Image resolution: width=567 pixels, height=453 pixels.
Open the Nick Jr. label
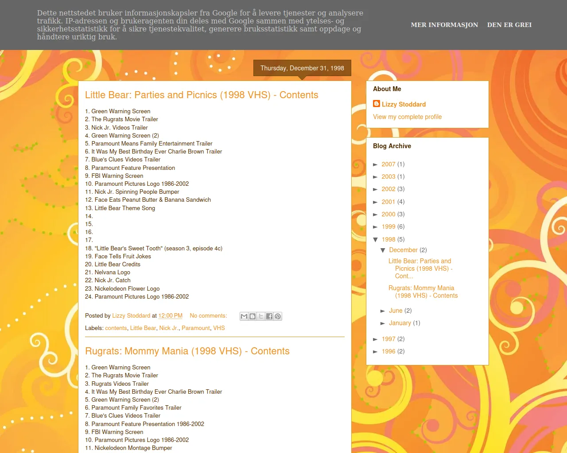tap(169, 328)
